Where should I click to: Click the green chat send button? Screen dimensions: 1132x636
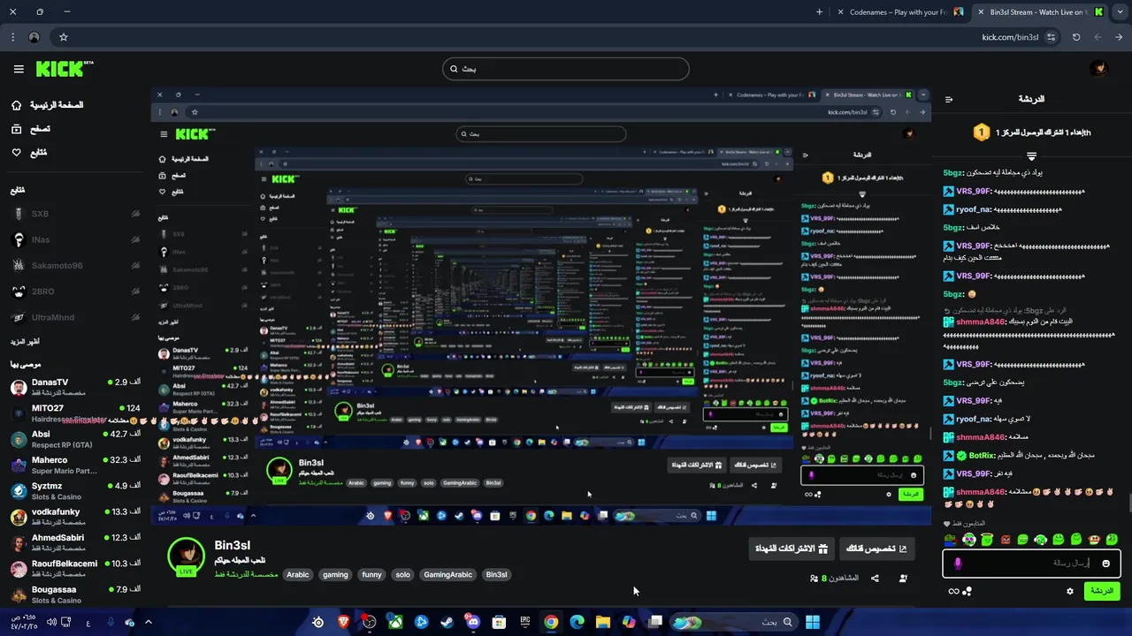[1101, 591]
